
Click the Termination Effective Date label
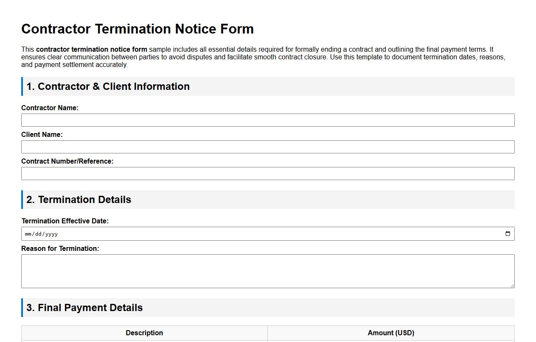coord(65,221)
